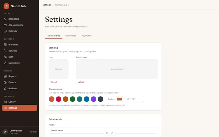
Task: Upload a cover image
Action: (81, 82)
